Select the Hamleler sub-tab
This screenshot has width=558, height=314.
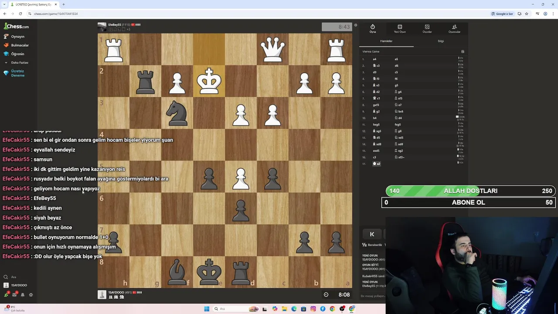[x=386, y=41]
